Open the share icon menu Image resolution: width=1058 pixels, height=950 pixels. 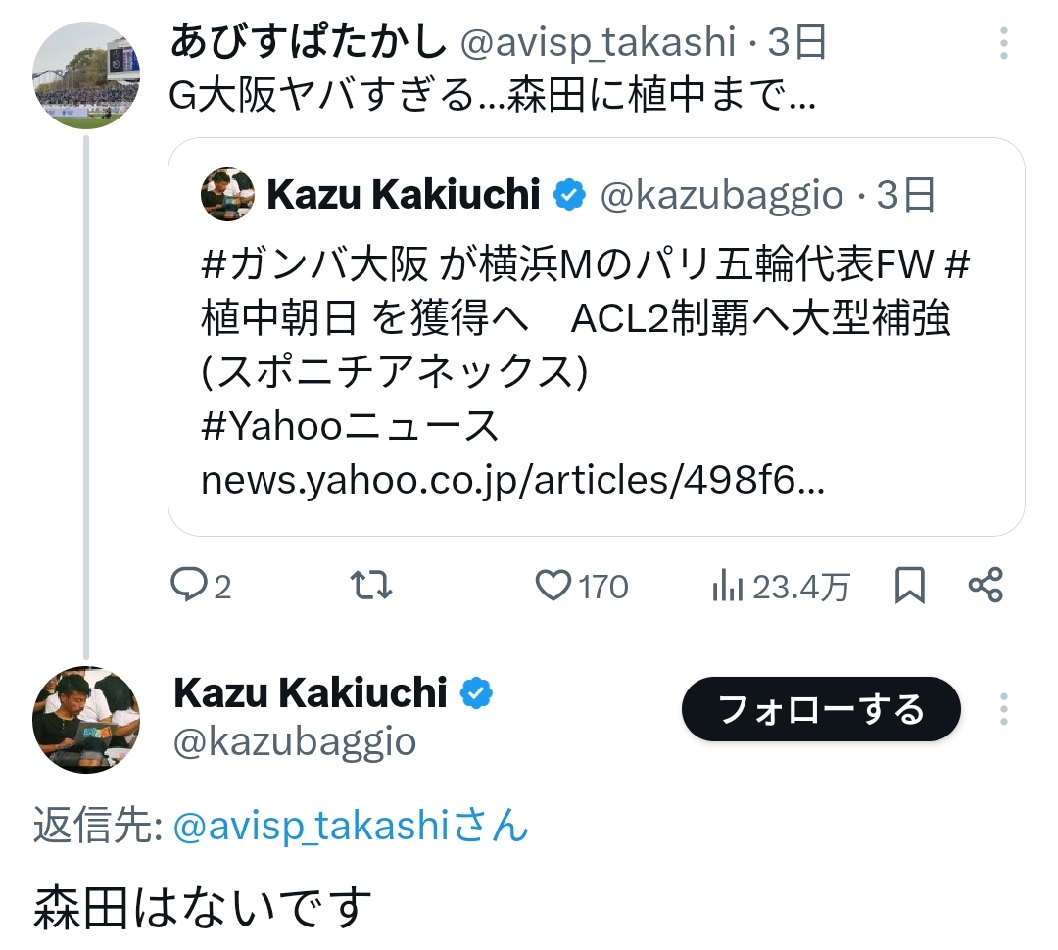pyautogui.click(x=985, y=586)
